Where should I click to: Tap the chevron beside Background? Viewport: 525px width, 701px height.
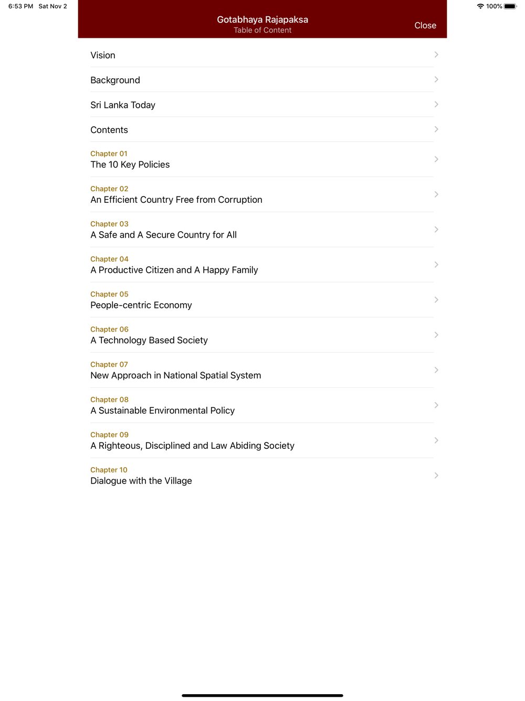436,79
